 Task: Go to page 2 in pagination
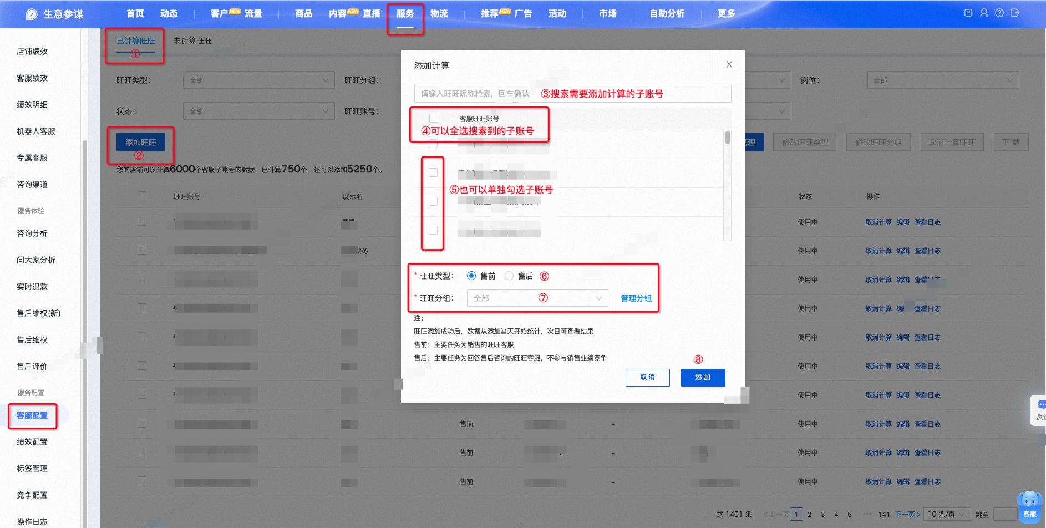(810, 515)
